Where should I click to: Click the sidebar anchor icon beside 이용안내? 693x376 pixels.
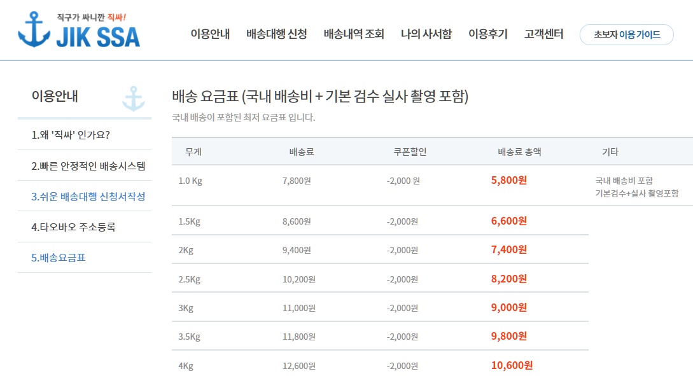tap(134, 99)
